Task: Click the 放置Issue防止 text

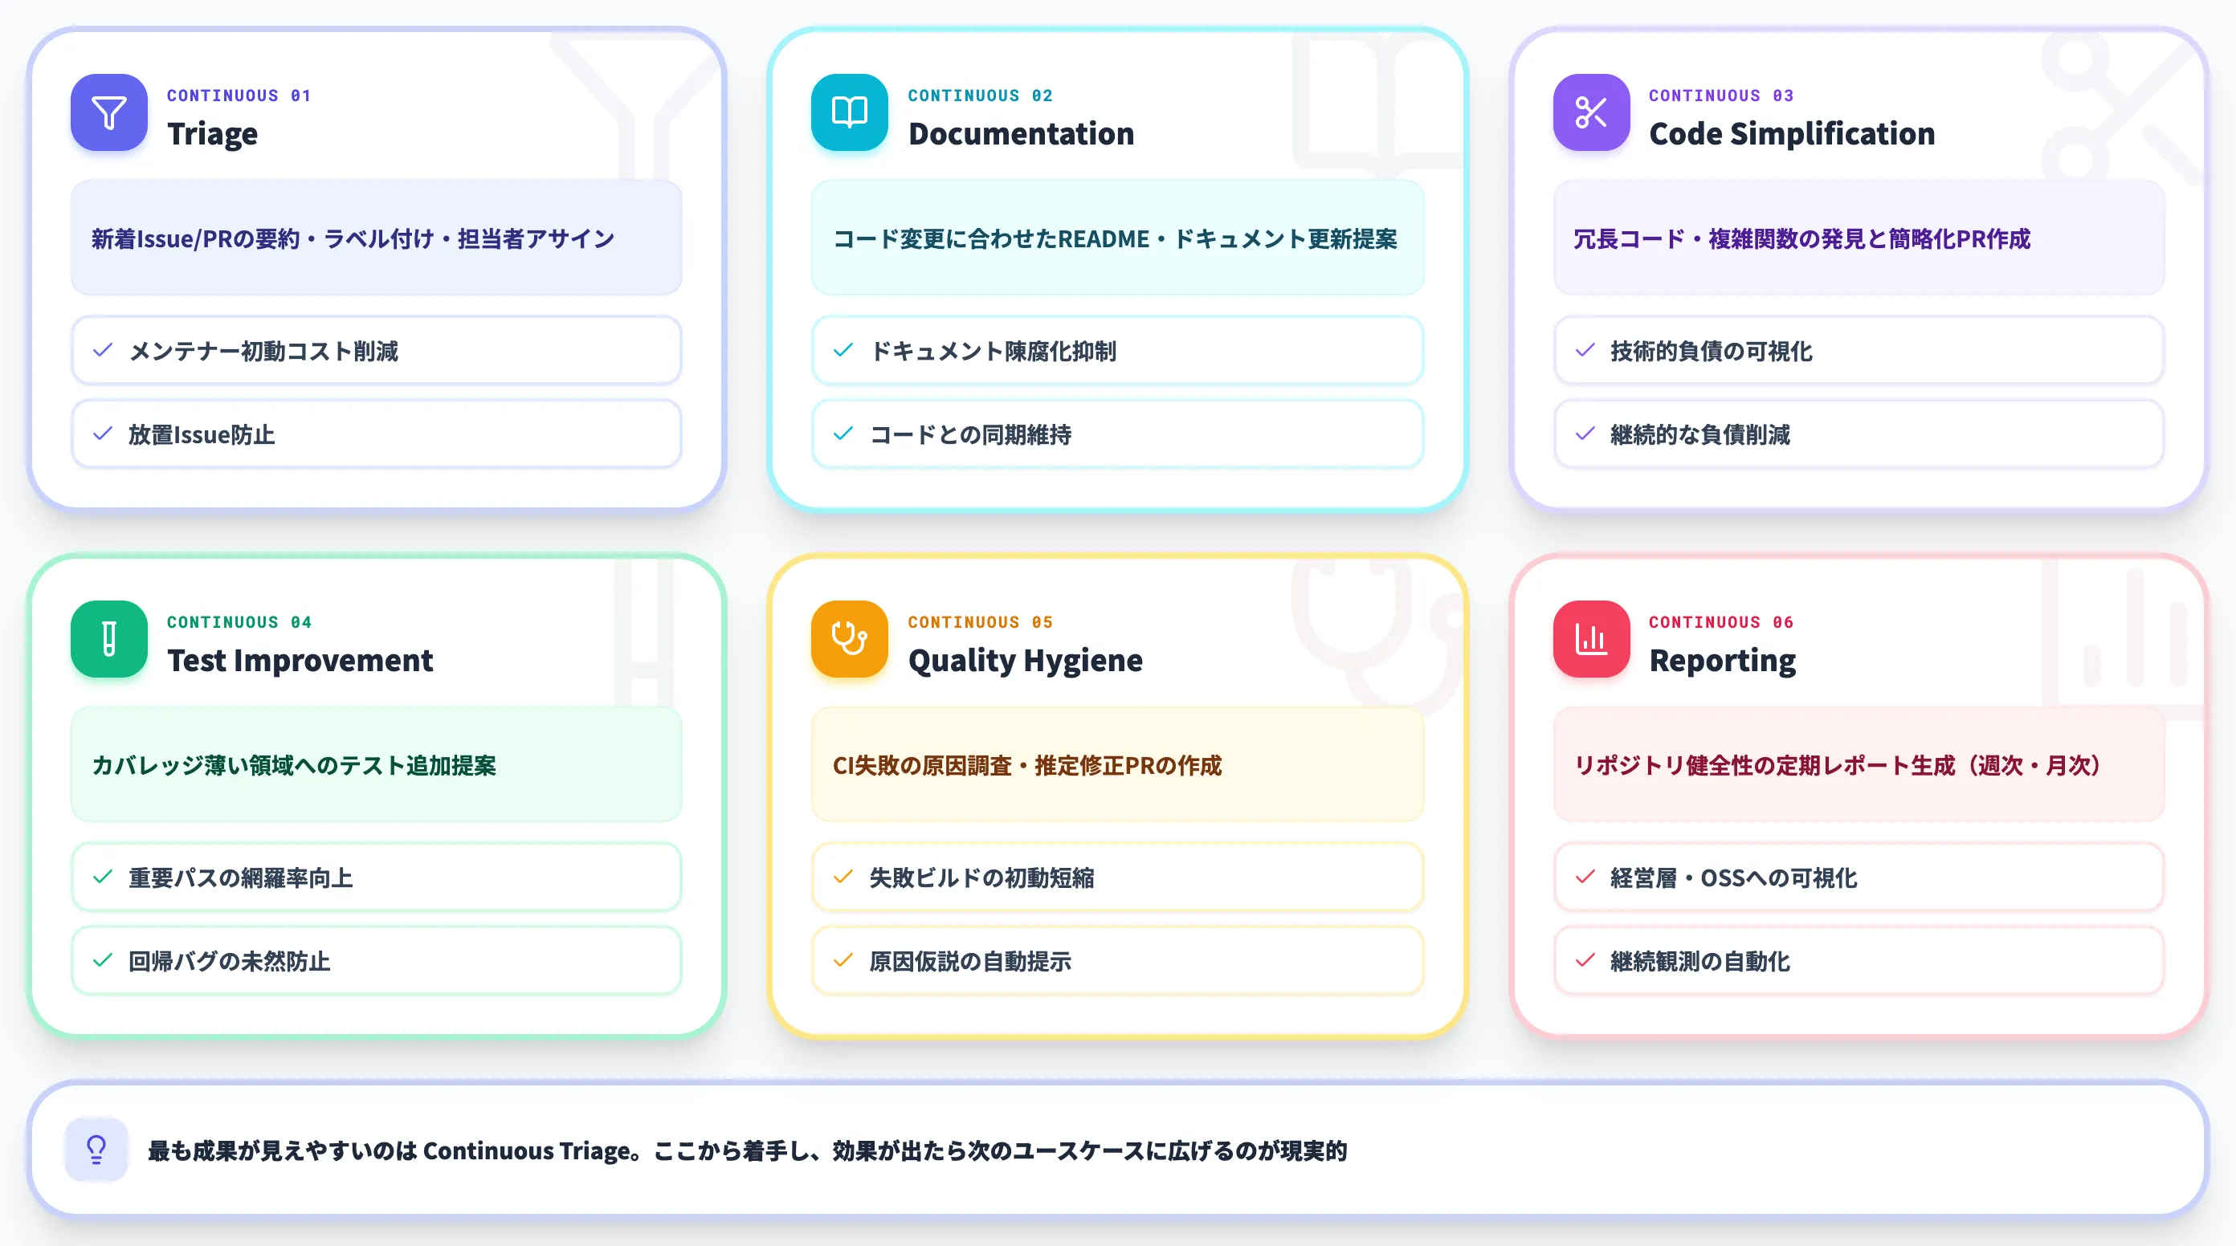Action: point(202,434)
